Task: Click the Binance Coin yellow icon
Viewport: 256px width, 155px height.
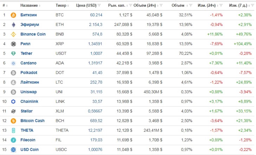Action: tap(13, 34)
